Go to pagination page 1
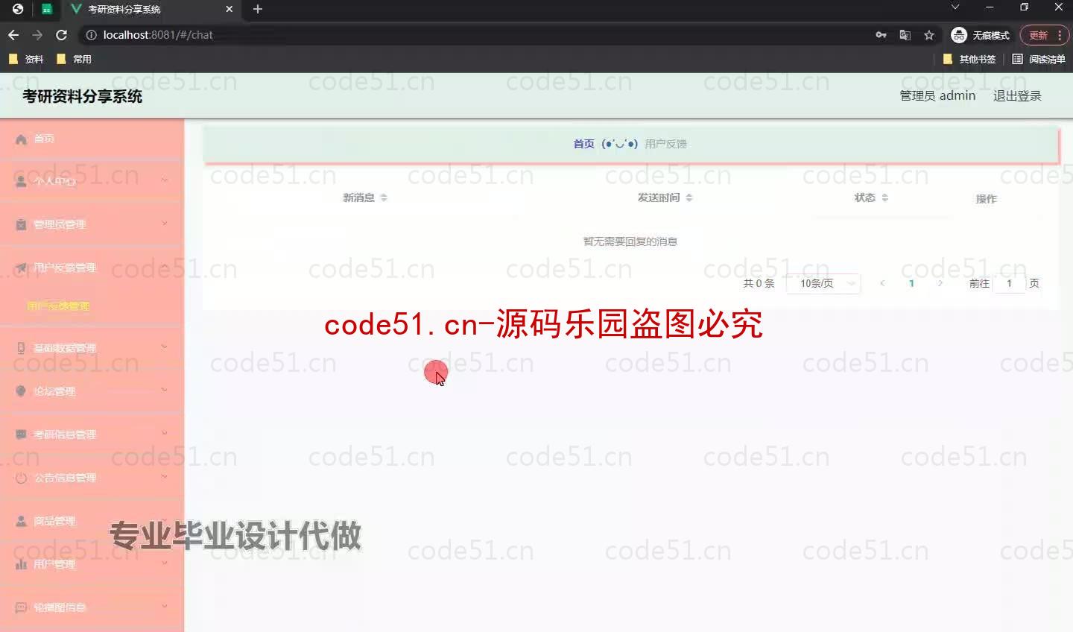 coord(911,283)
